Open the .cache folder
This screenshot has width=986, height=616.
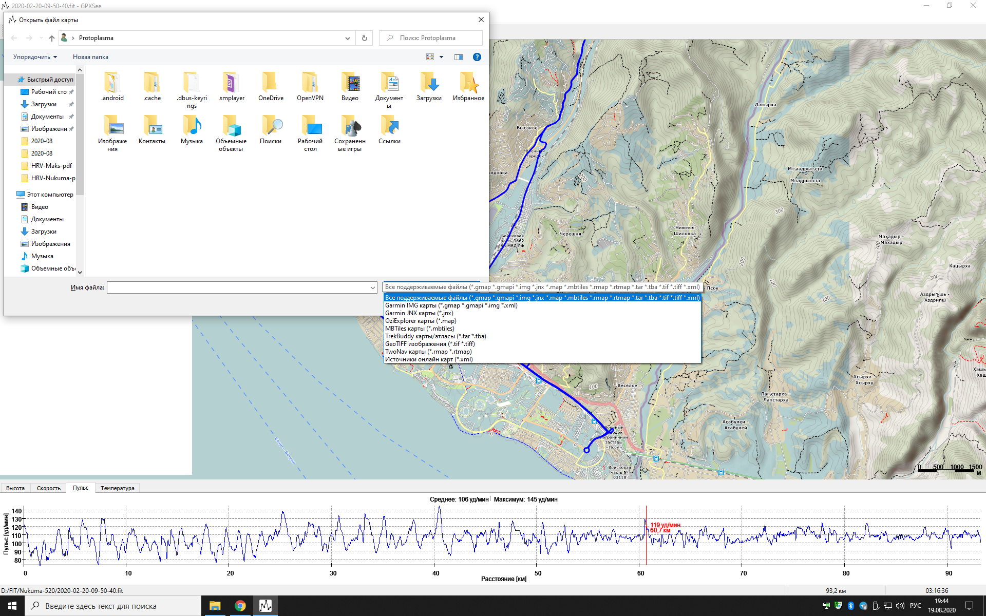click(152, 86)
